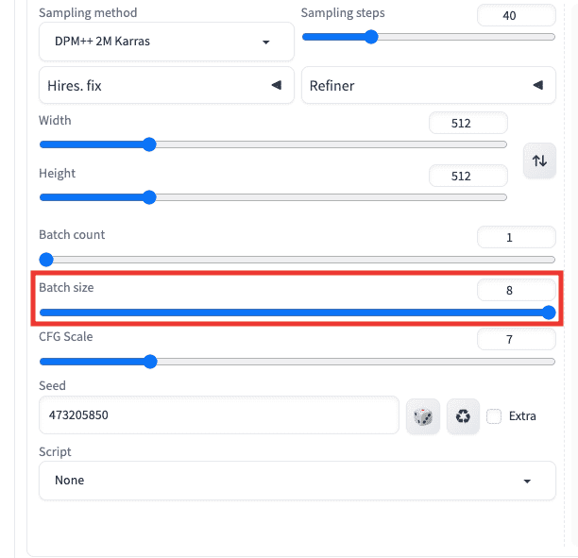578x558 pixels.
Task: Click the Batch count slider
Action: tap(297, 260)
